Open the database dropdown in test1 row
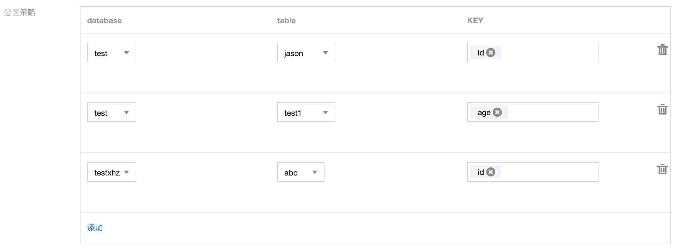The width and height of the screenshot is (676, 248). tap(112, 112)
